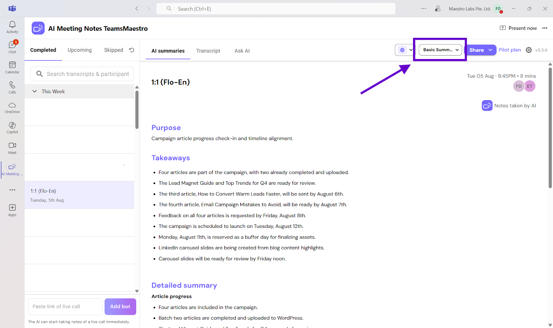553x328 pixels.
Task: Focus the Search transcripts & participant field
Action: pyautogui.click(x=82, y=74)
